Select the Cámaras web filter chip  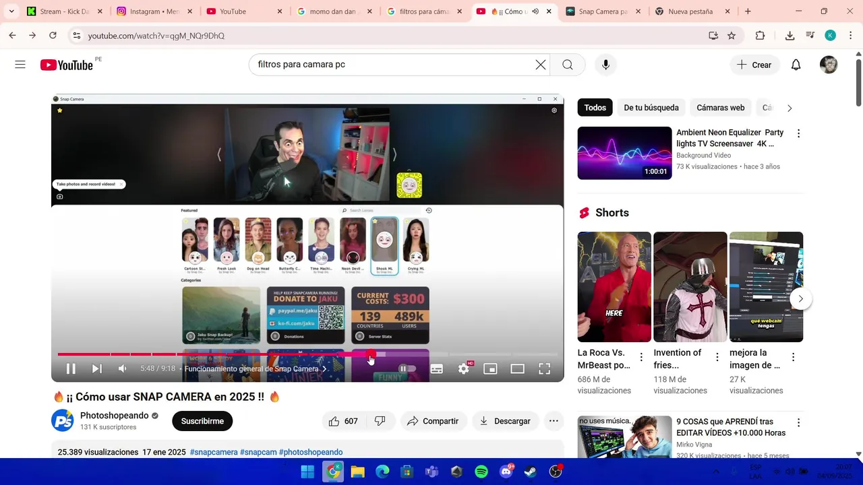click(721, 108)
